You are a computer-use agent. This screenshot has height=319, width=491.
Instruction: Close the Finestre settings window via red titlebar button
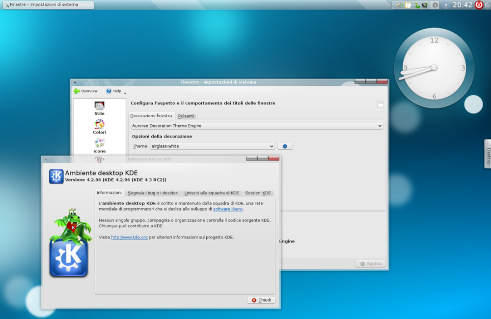382,81
